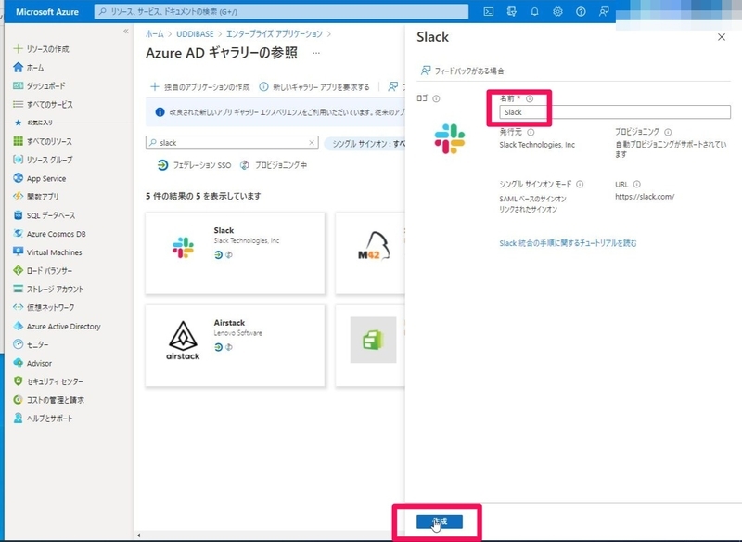Open portal settings gear icon
The height and width of the screenshot is (542, 742).
557,12
